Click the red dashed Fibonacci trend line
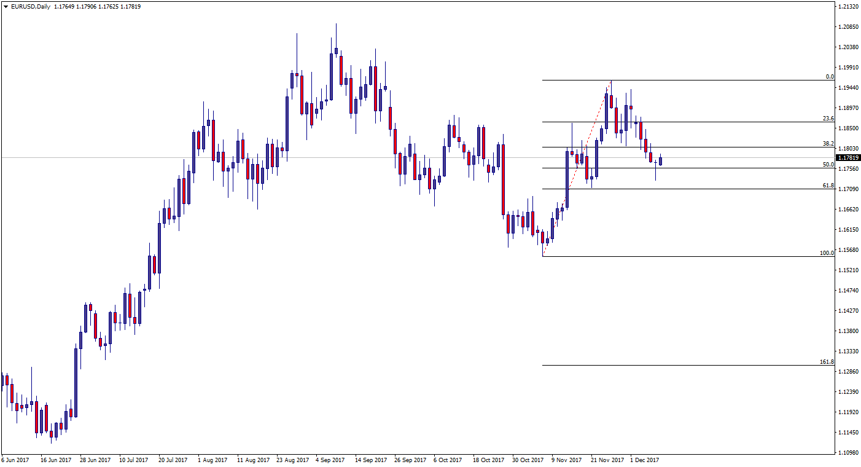861x467 pixels. pos(577,167)
